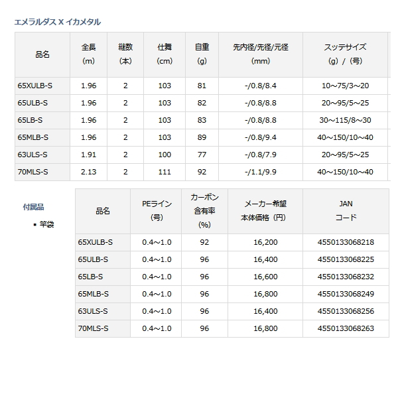Select 70MLS-S in the top specs table
The image size is (398, 398).
tap(33, 172)
